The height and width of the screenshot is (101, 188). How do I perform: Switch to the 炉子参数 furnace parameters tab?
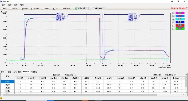(x=18, y=72)
